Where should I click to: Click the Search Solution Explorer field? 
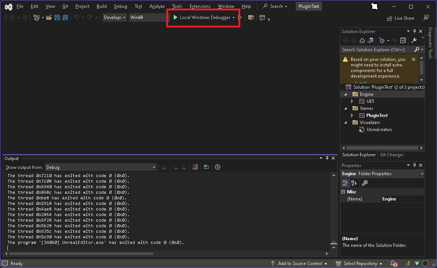tap(377, 49)
